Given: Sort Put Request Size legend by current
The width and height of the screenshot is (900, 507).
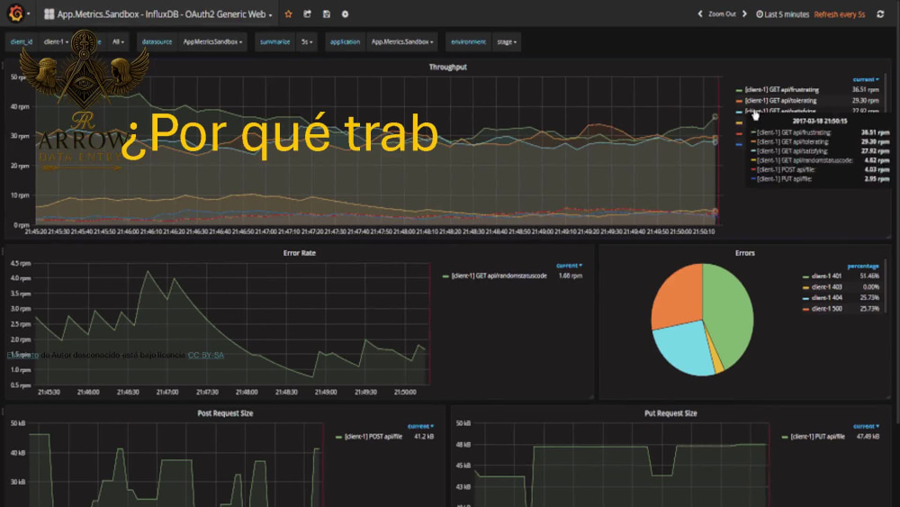Looking at the screenshot, I should click(x=866, y=426).
